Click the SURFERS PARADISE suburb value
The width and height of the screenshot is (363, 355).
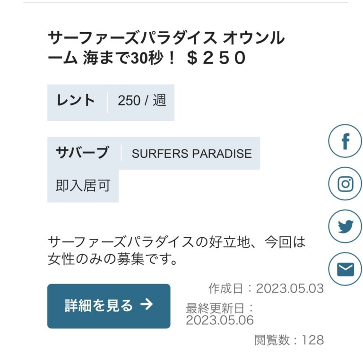click(x=191, y=154)
